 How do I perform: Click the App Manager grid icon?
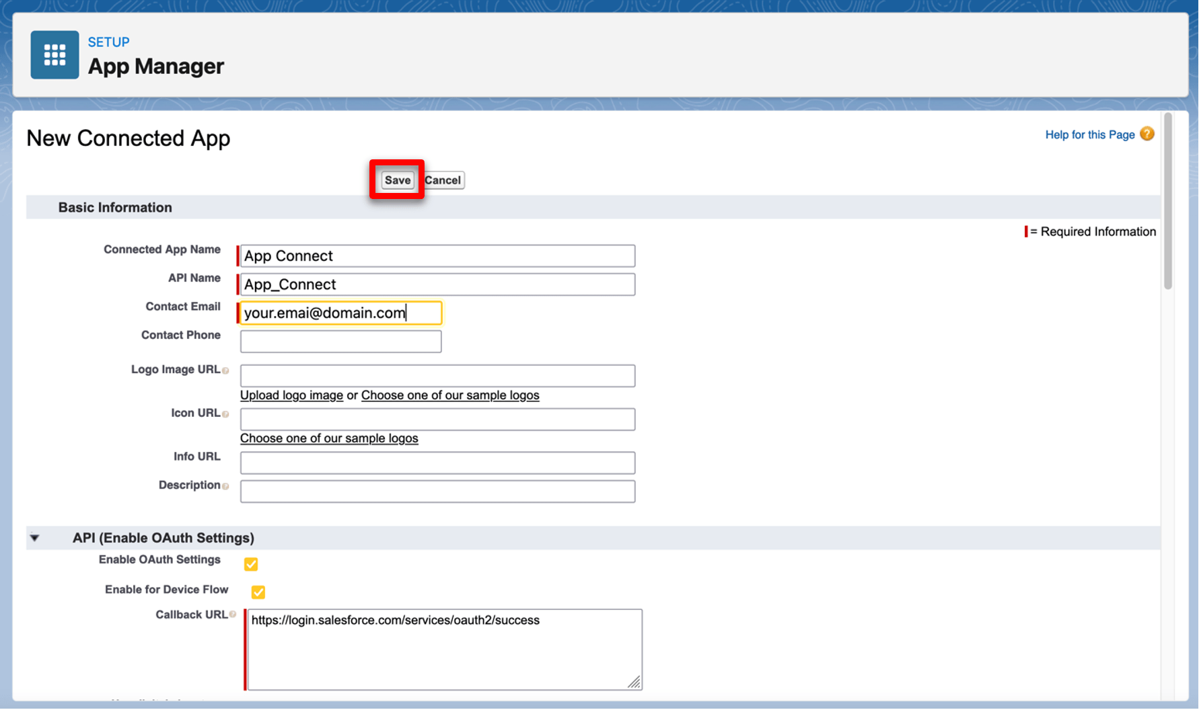coord(54,54)
